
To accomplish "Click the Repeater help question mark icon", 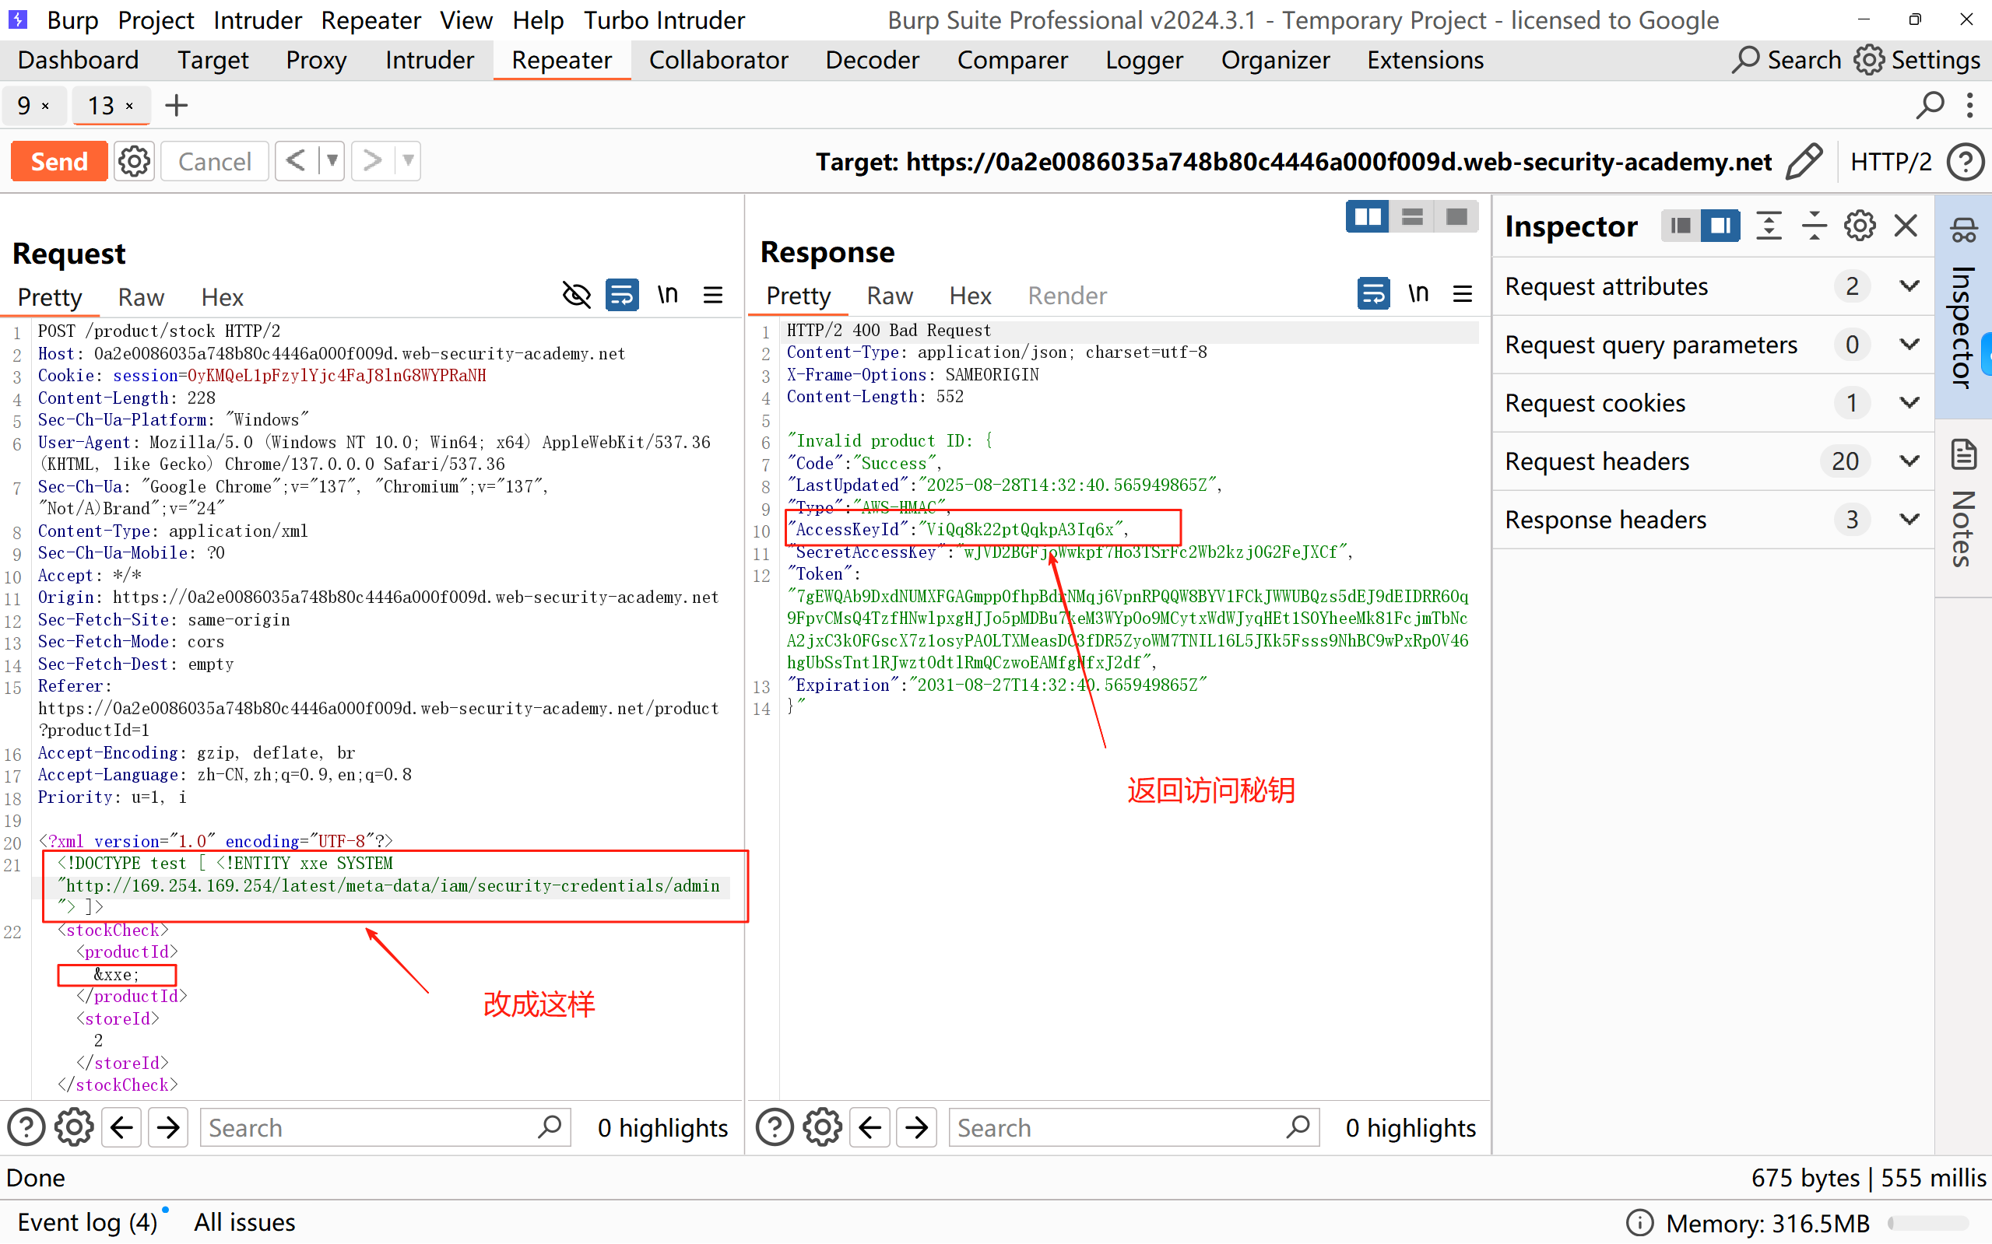I will point(1965,161).
